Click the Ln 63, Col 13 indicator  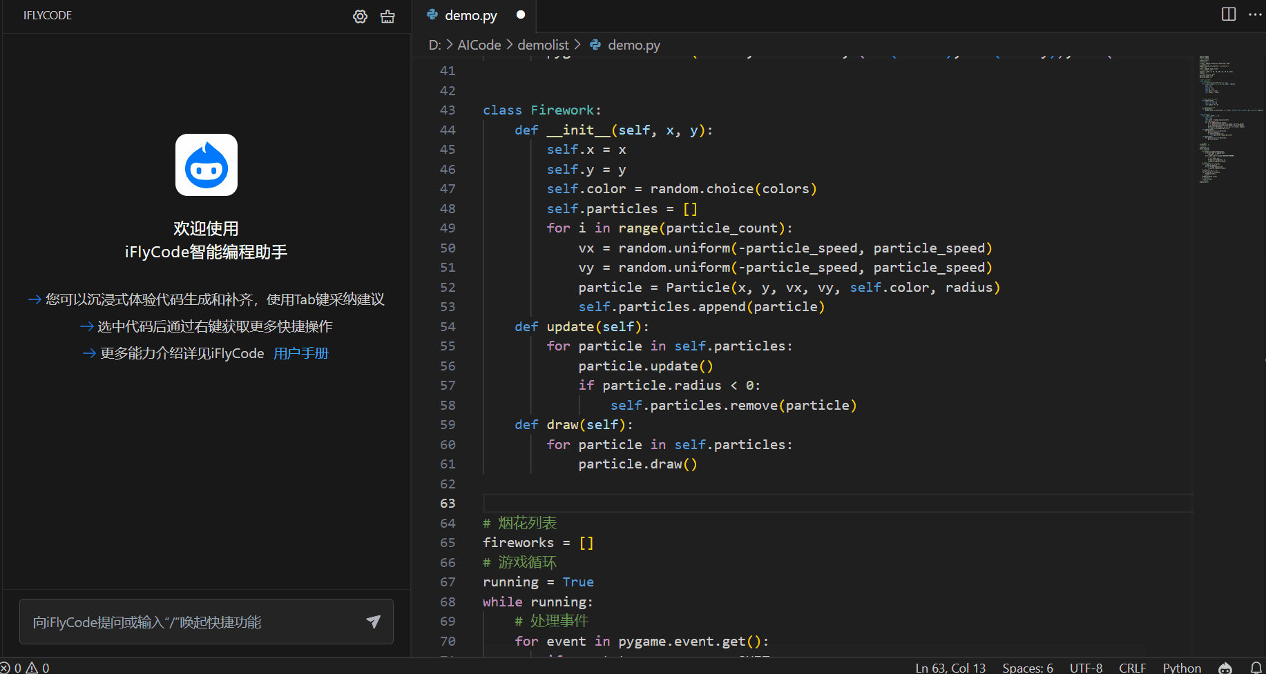click(x=950, y=667)
